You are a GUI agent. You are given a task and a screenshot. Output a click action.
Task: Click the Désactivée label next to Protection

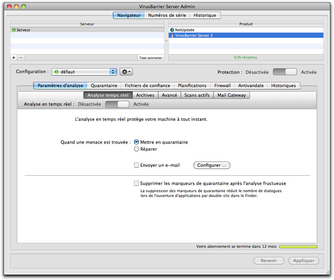pyautogui.click(x=257, y=72)
